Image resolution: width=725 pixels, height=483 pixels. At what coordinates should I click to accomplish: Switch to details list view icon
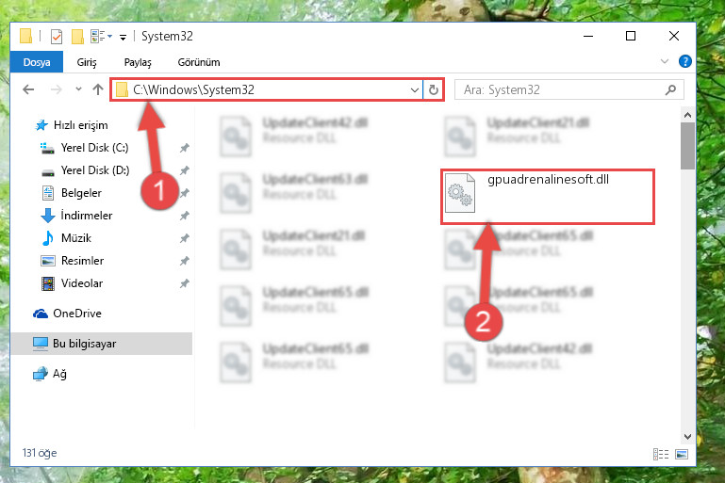point(661,454)
